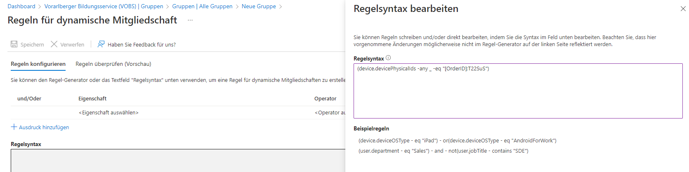This screenshot has height=172, width=689.
Task: Click the Regelsyntax bearbeiten panel title
Action: point(406,9)
